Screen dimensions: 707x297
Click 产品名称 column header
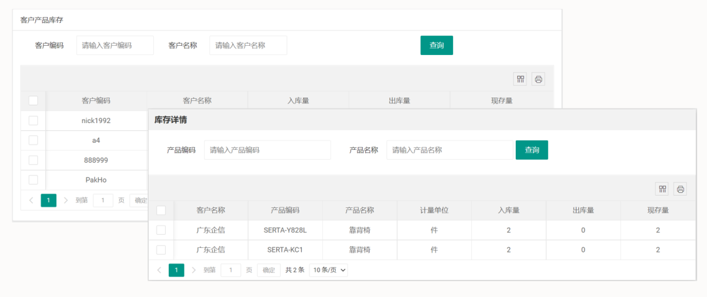tap(359, 210)
